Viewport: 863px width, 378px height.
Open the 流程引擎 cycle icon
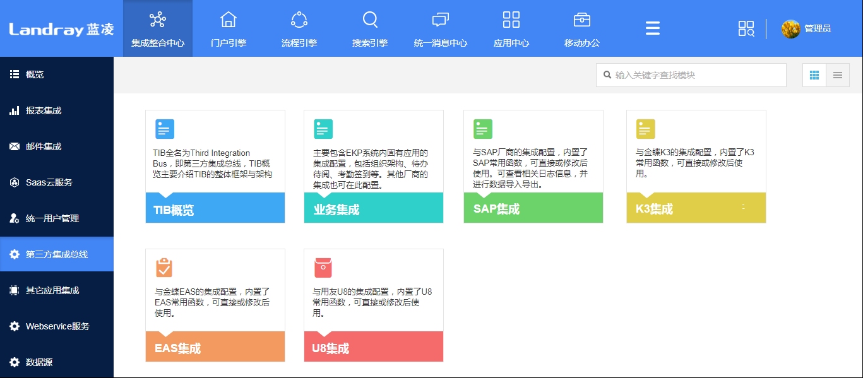tap(299, 20)
